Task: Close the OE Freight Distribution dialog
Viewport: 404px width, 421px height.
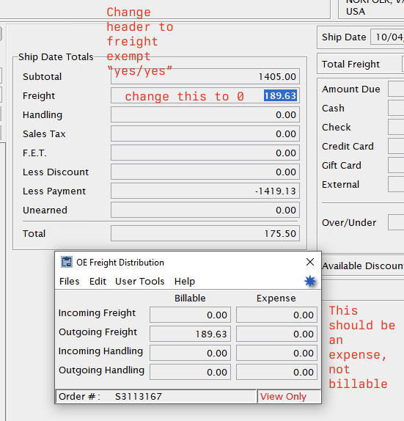Action: (310, 262)
